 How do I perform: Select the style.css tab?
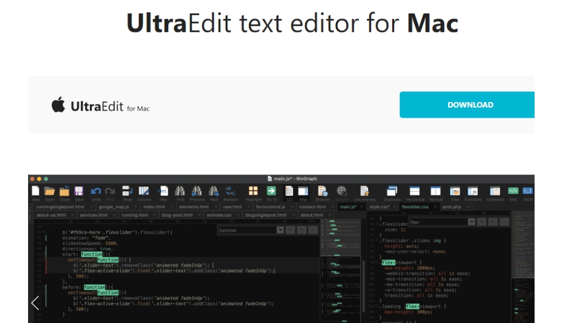click(x=380, y=207)
